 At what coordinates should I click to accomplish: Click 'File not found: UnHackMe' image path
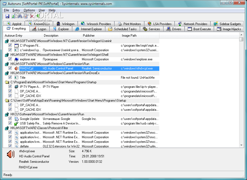coord(138,78)
